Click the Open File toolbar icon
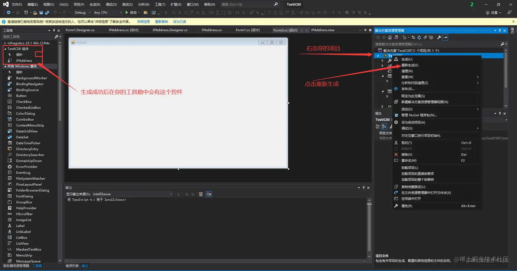 pyautogui.click(x=35, y=13)
